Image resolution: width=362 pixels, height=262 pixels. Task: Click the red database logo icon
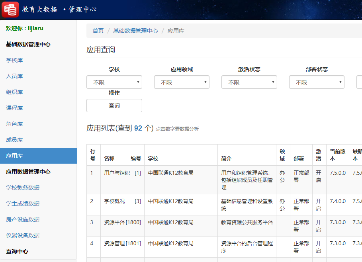[10, 9]
